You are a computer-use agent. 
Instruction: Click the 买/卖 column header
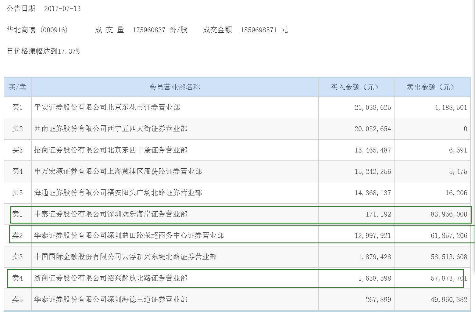(x=17, y=87)
